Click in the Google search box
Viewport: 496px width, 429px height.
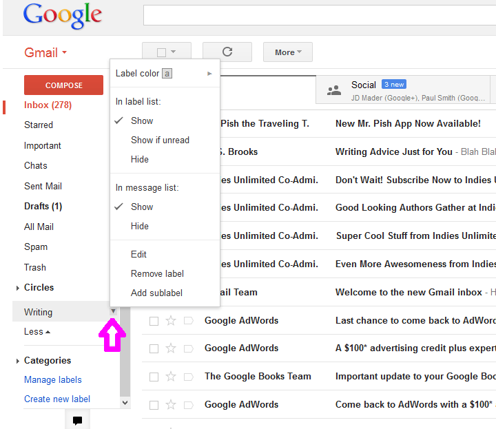pos(320,15)
